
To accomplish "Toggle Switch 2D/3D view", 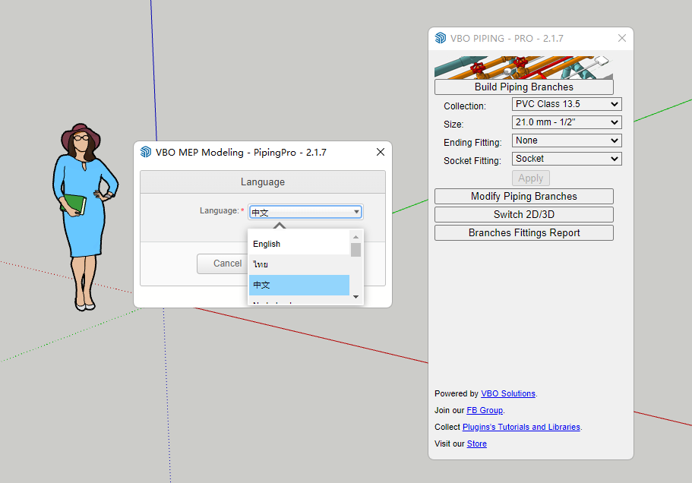I will [x=523, y=215].
